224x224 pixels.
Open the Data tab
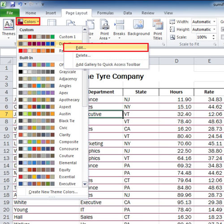coord(127,13)
